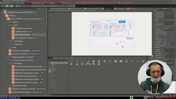
Task: Click window icon of Отображение датчика tree item
Action: (x=13, y=28)
